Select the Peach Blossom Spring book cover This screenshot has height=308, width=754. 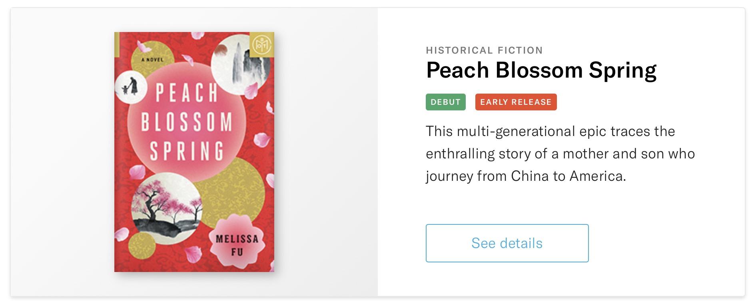(x=194, y=152)
